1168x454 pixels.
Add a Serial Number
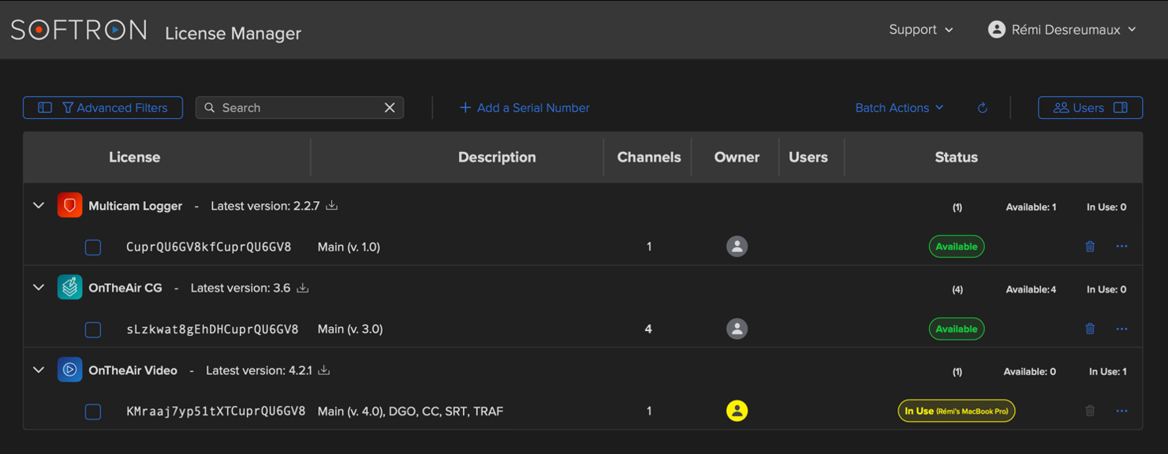tap(524, 107)
